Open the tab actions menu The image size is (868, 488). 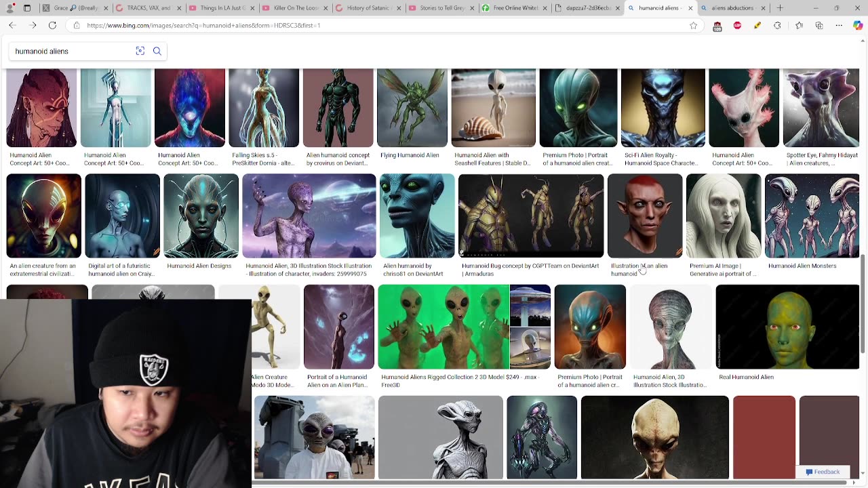(27, 8)
